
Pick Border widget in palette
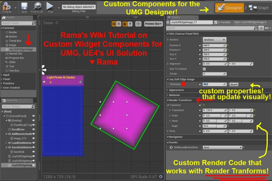(x=13, y=32)
